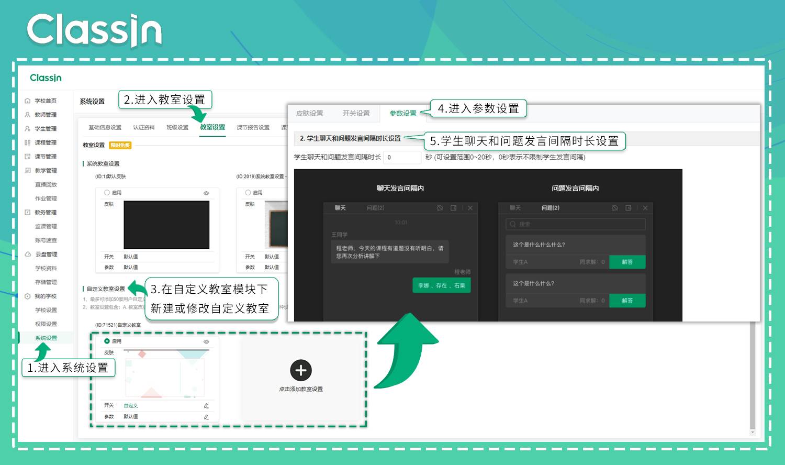Click mute-chat icon in left chat preview
Screen dimensions: 785x465
(x=440, y=208)
